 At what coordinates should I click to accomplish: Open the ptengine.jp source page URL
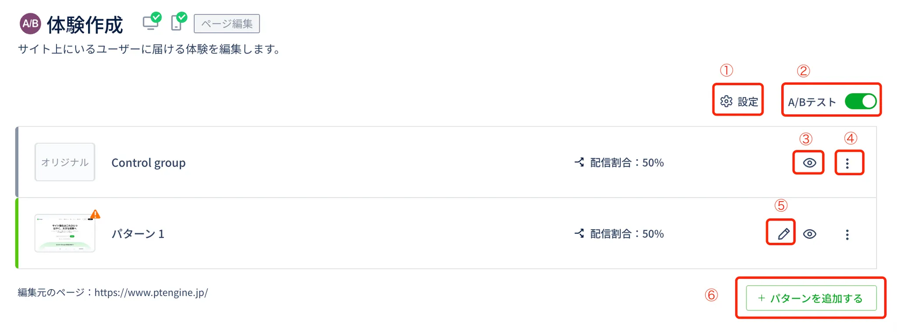click(151, 293)
